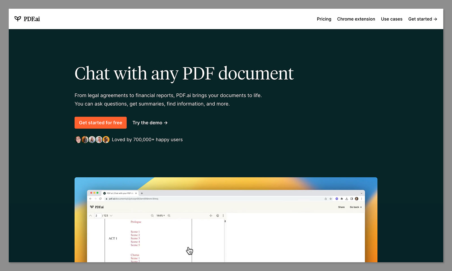Click the bookmark star in demo address bar
The image size is (452, 271).
pos(331,199)
